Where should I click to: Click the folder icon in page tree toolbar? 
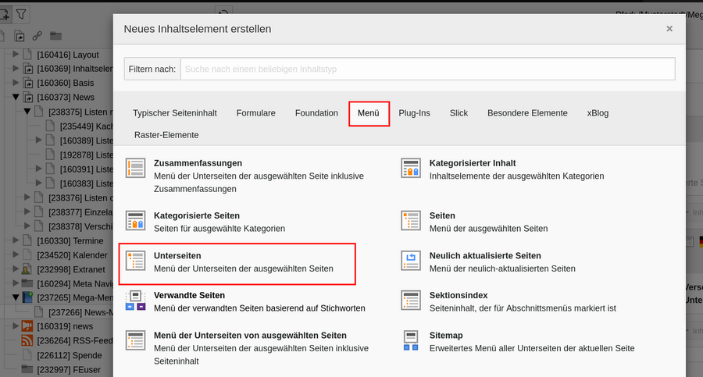(x=55, y=36)
